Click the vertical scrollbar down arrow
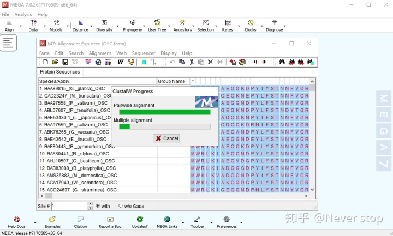 point(312,190)
